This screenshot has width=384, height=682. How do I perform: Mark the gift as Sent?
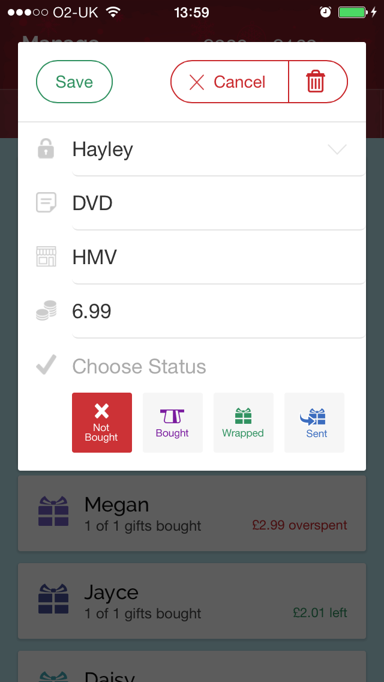tap(314, 422)
